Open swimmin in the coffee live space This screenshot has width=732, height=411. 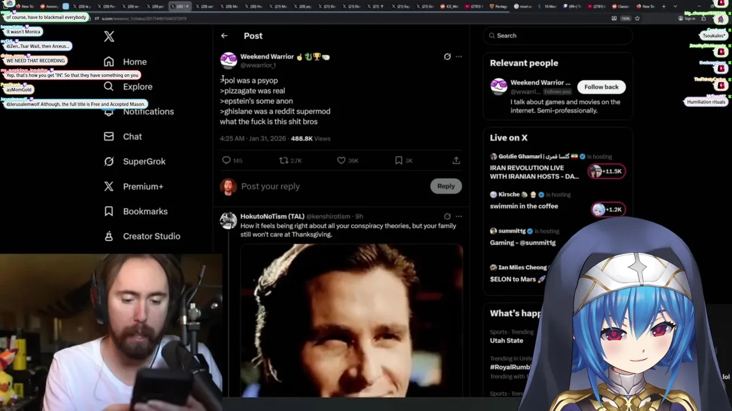tap(524, 206)
